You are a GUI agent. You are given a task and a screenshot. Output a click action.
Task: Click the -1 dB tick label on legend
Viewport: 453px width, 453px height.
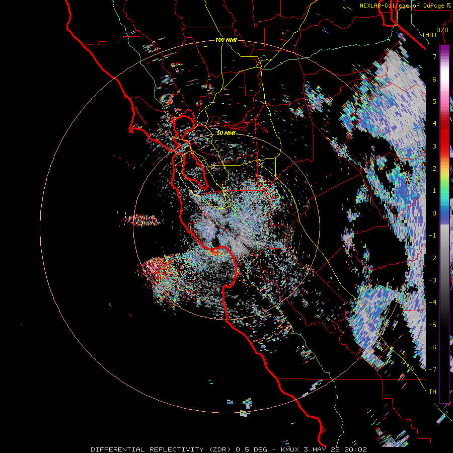[432, 236]
